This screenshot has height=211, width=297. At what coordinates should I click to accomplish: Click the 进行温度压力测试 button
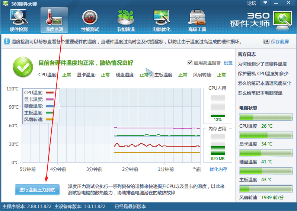pos(37,189)
